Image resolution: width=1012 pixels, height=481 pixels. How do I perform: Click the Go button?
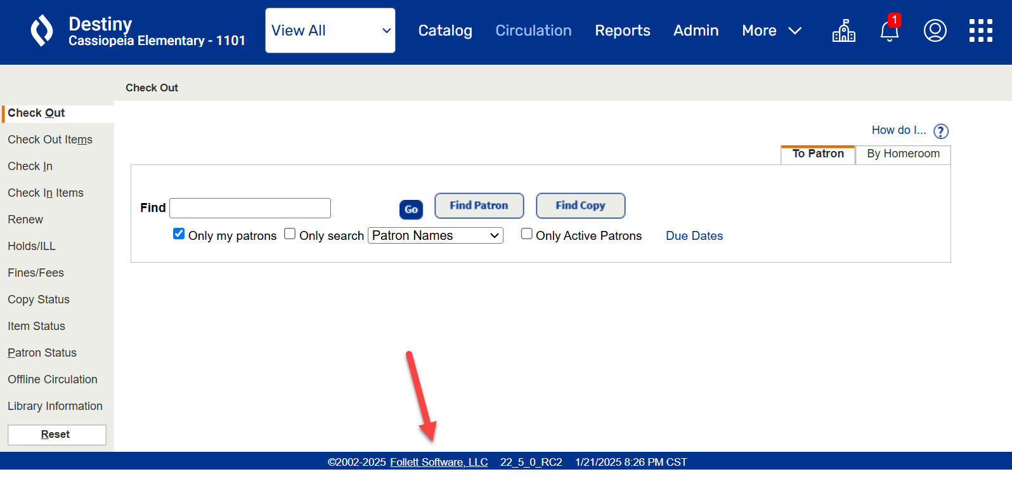411,209
